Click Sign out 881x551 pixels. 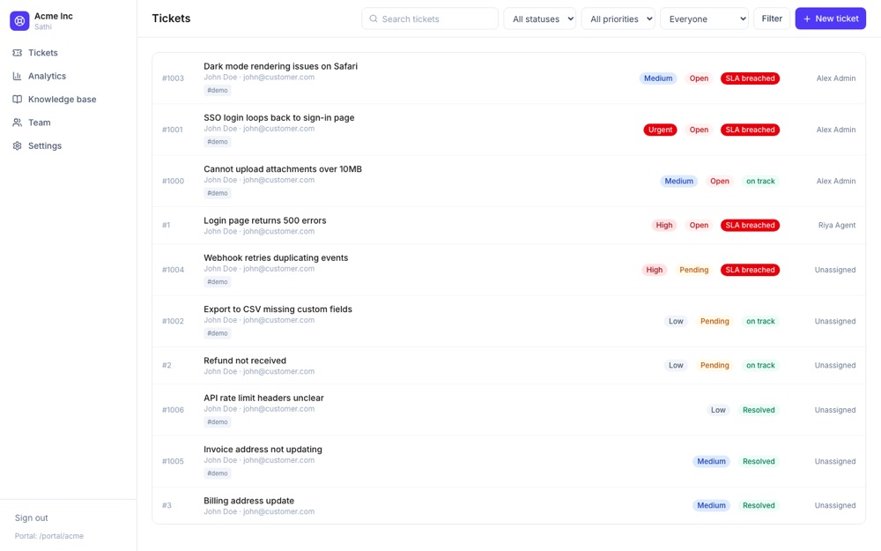[x=32, y=517]
